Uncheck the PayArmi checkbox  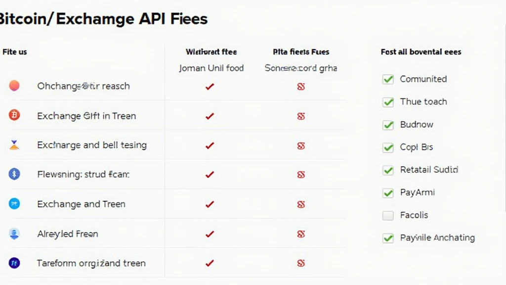(x=388, y=192)
